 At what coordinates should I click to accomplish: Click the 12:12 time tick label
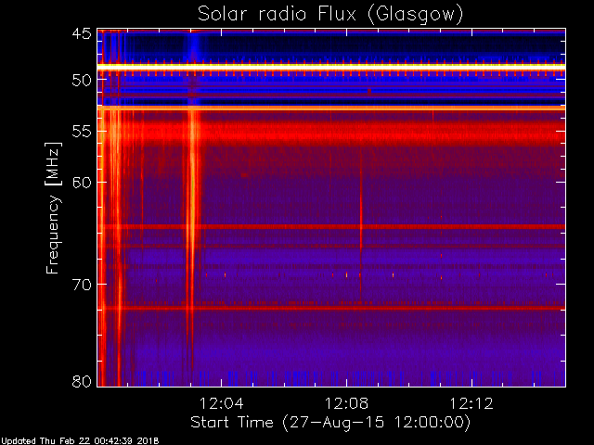point(471,403)
